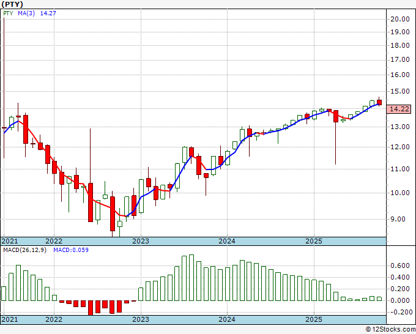The width and height of the screenshot is (416, 334).
Task: Click the moving average value 14.27
Action: tap(48, 13)
